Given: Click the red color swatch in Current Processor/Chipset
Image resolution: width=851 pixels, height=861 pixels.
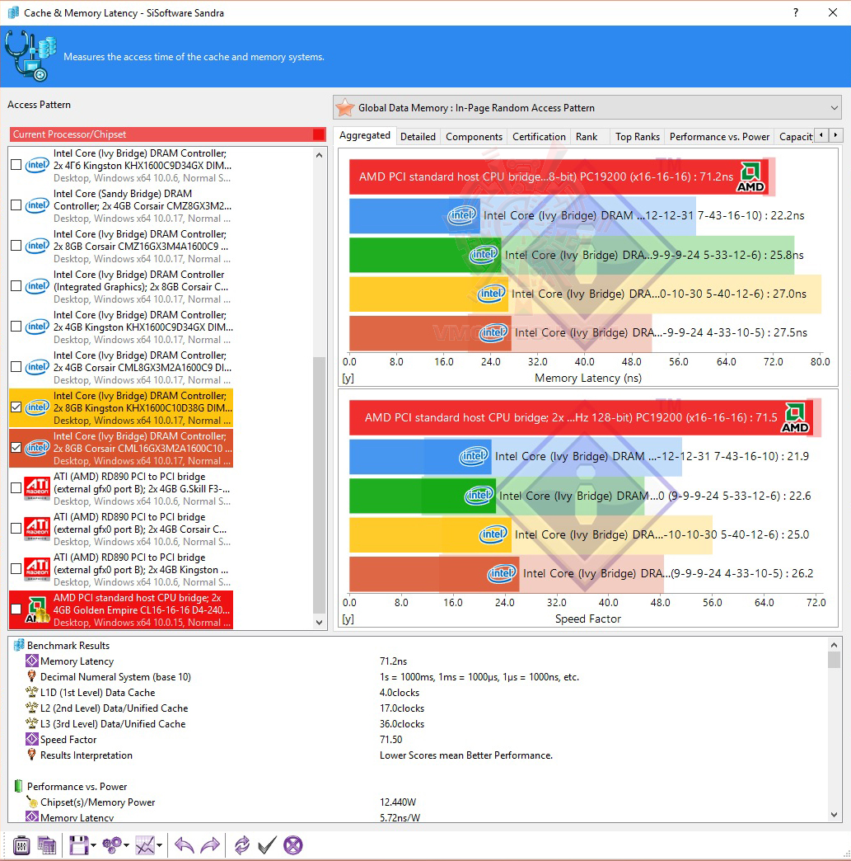Looking at the screenshot, I should tap(318, 134).
